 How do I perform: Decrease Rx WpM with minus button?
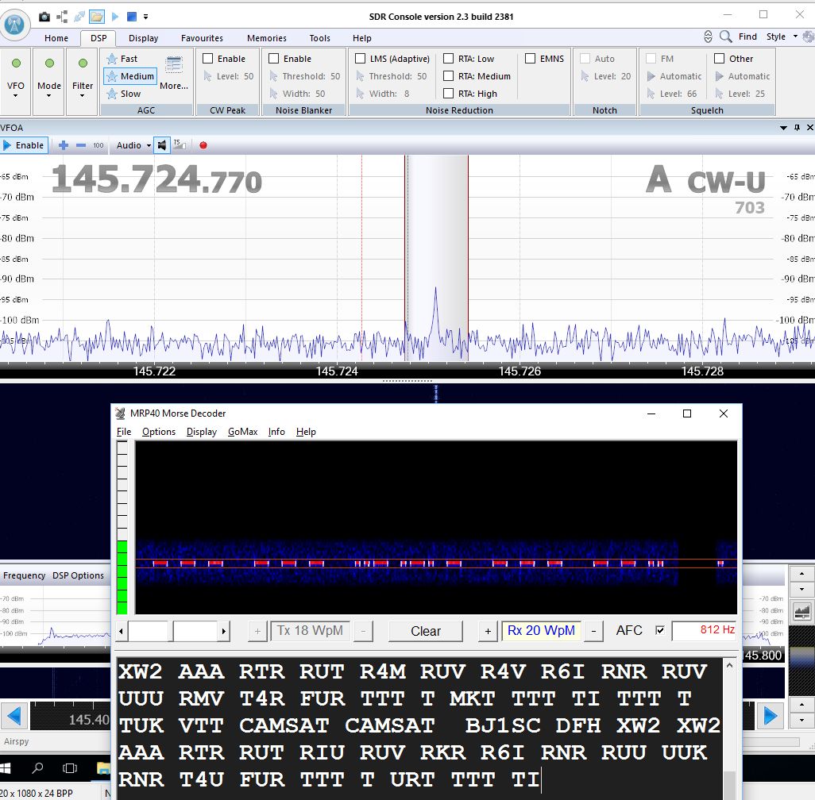(x=593, y=631)
